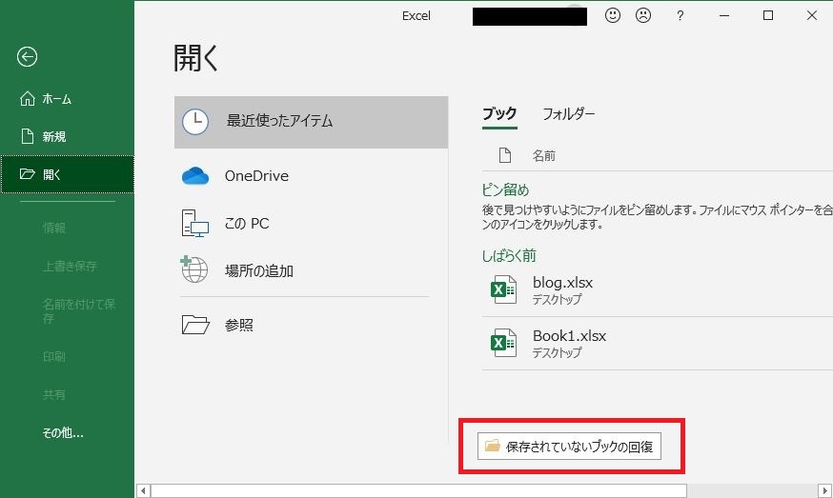Minimize the Excel window
833x498 pixels.
point(723,16)
